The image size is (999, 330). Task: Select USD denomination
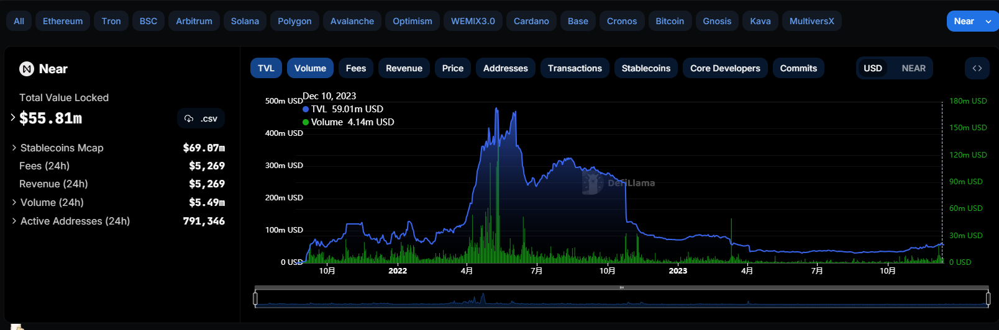[873, 68]
